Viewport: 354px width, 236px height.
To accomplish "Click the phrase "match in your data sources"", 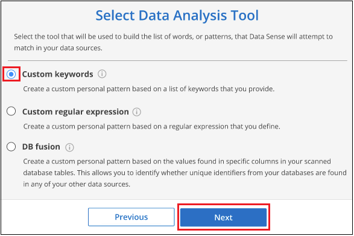I will [x=57, y=48].
